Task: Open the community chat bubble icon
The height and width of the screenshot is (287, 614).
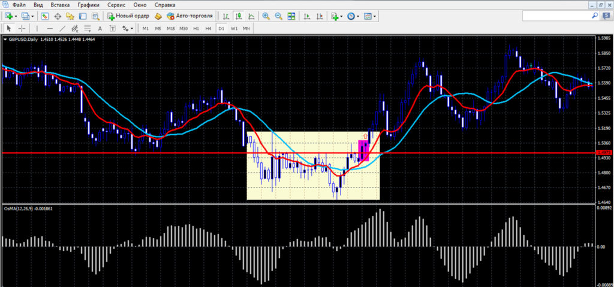Action: tap(605, 16)
